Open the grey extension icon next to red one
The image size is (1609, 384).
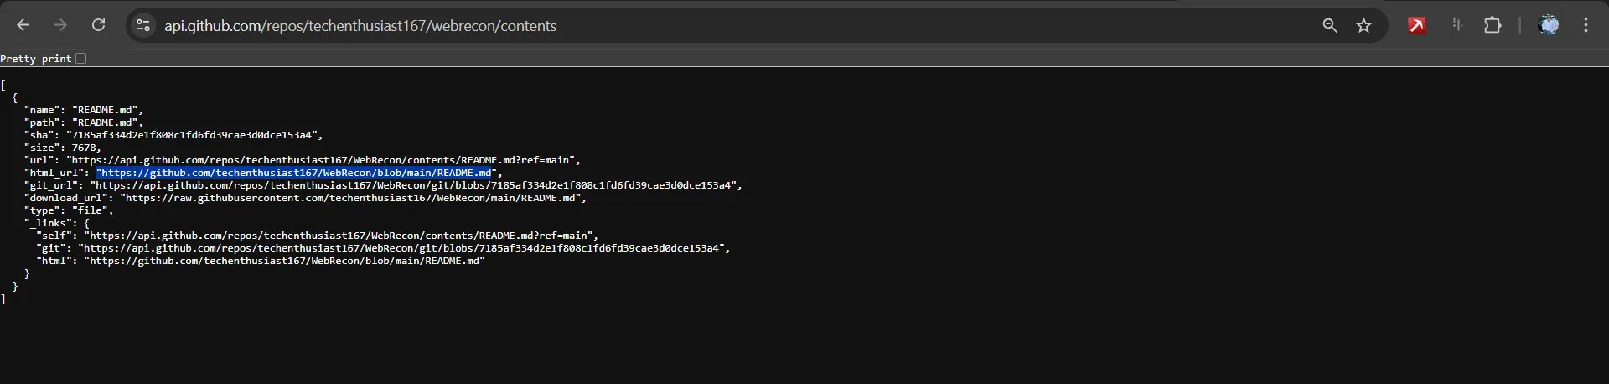pyautogui.click(x=1457, y=25)
